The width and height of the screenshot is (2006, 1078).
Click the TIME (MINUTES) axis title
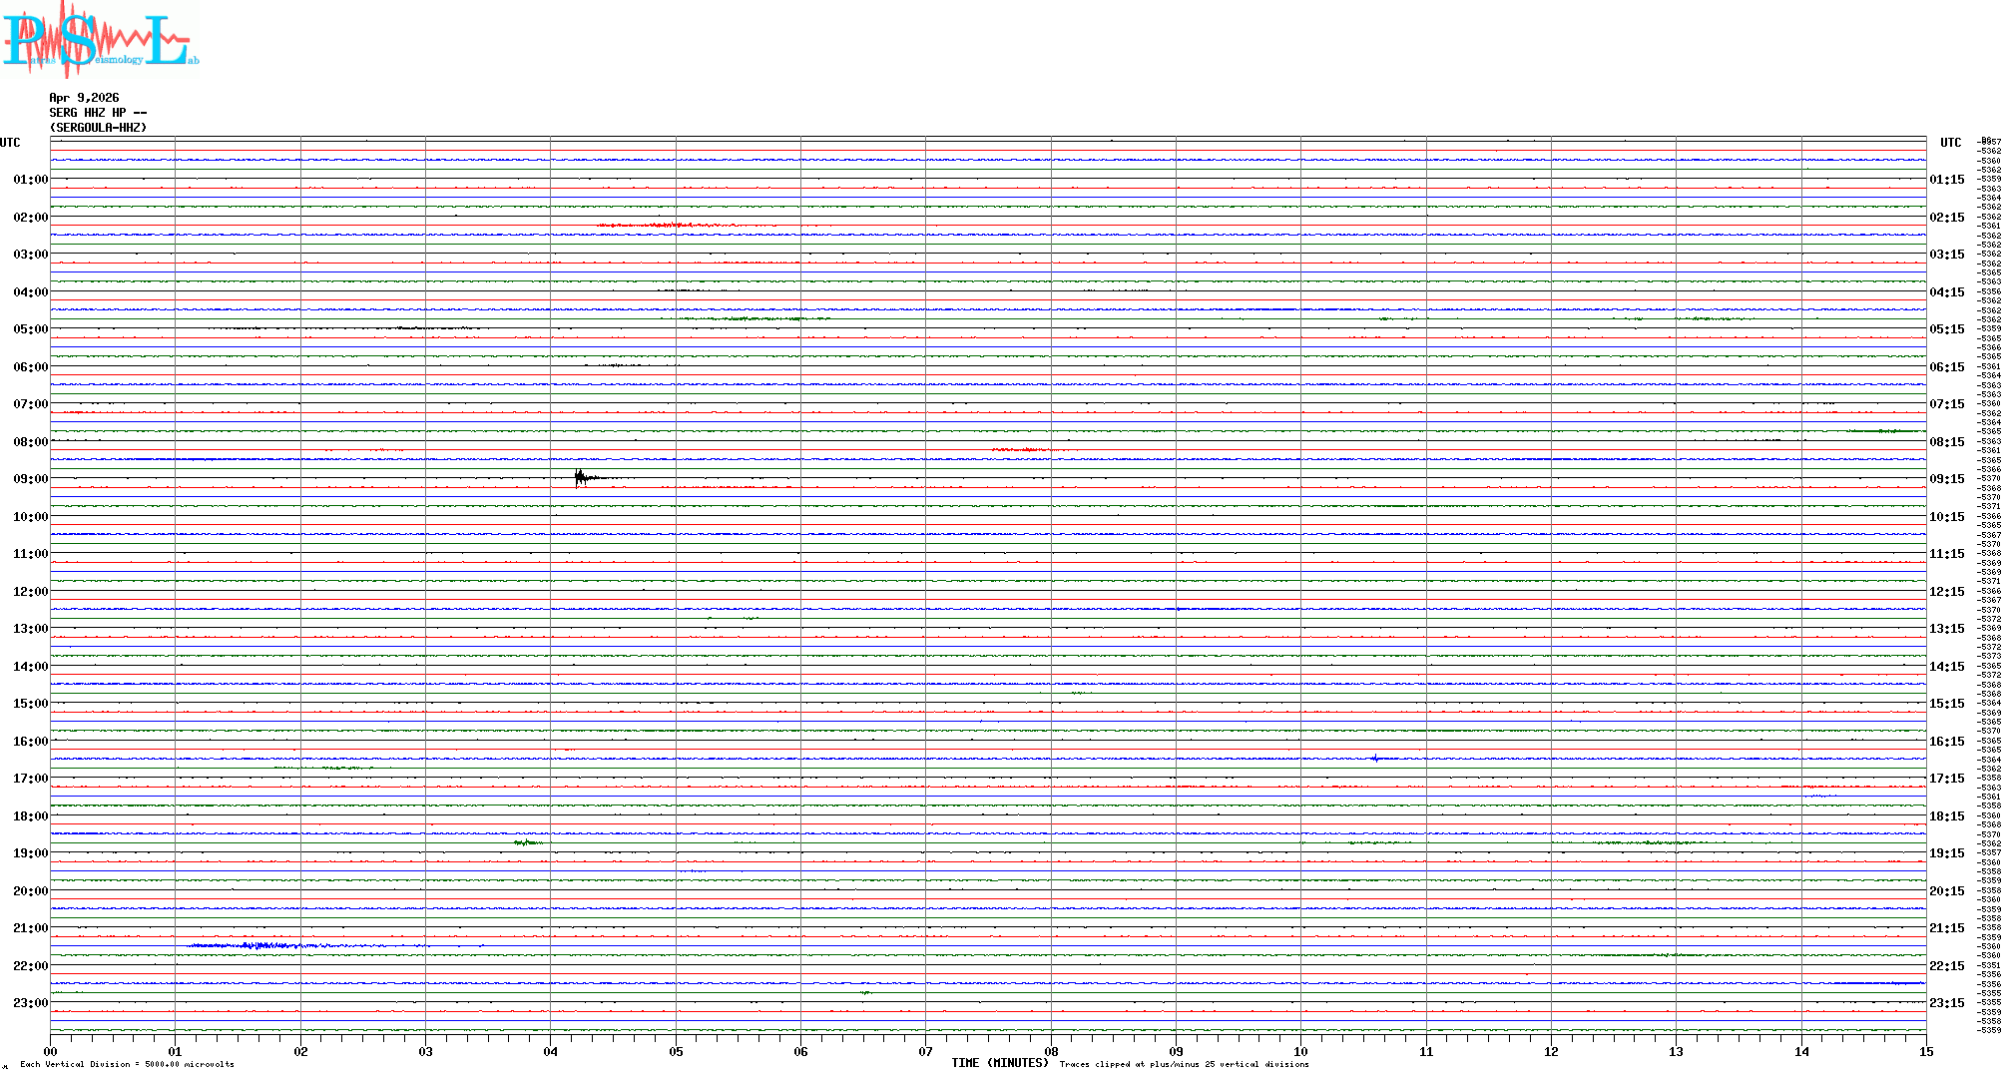[x=999, y=1063]
